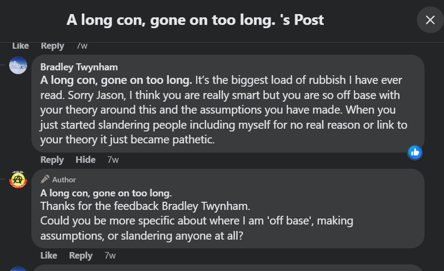444x271 pixels.
Task: Reply to the author's comment
Action: pos(81,255)
